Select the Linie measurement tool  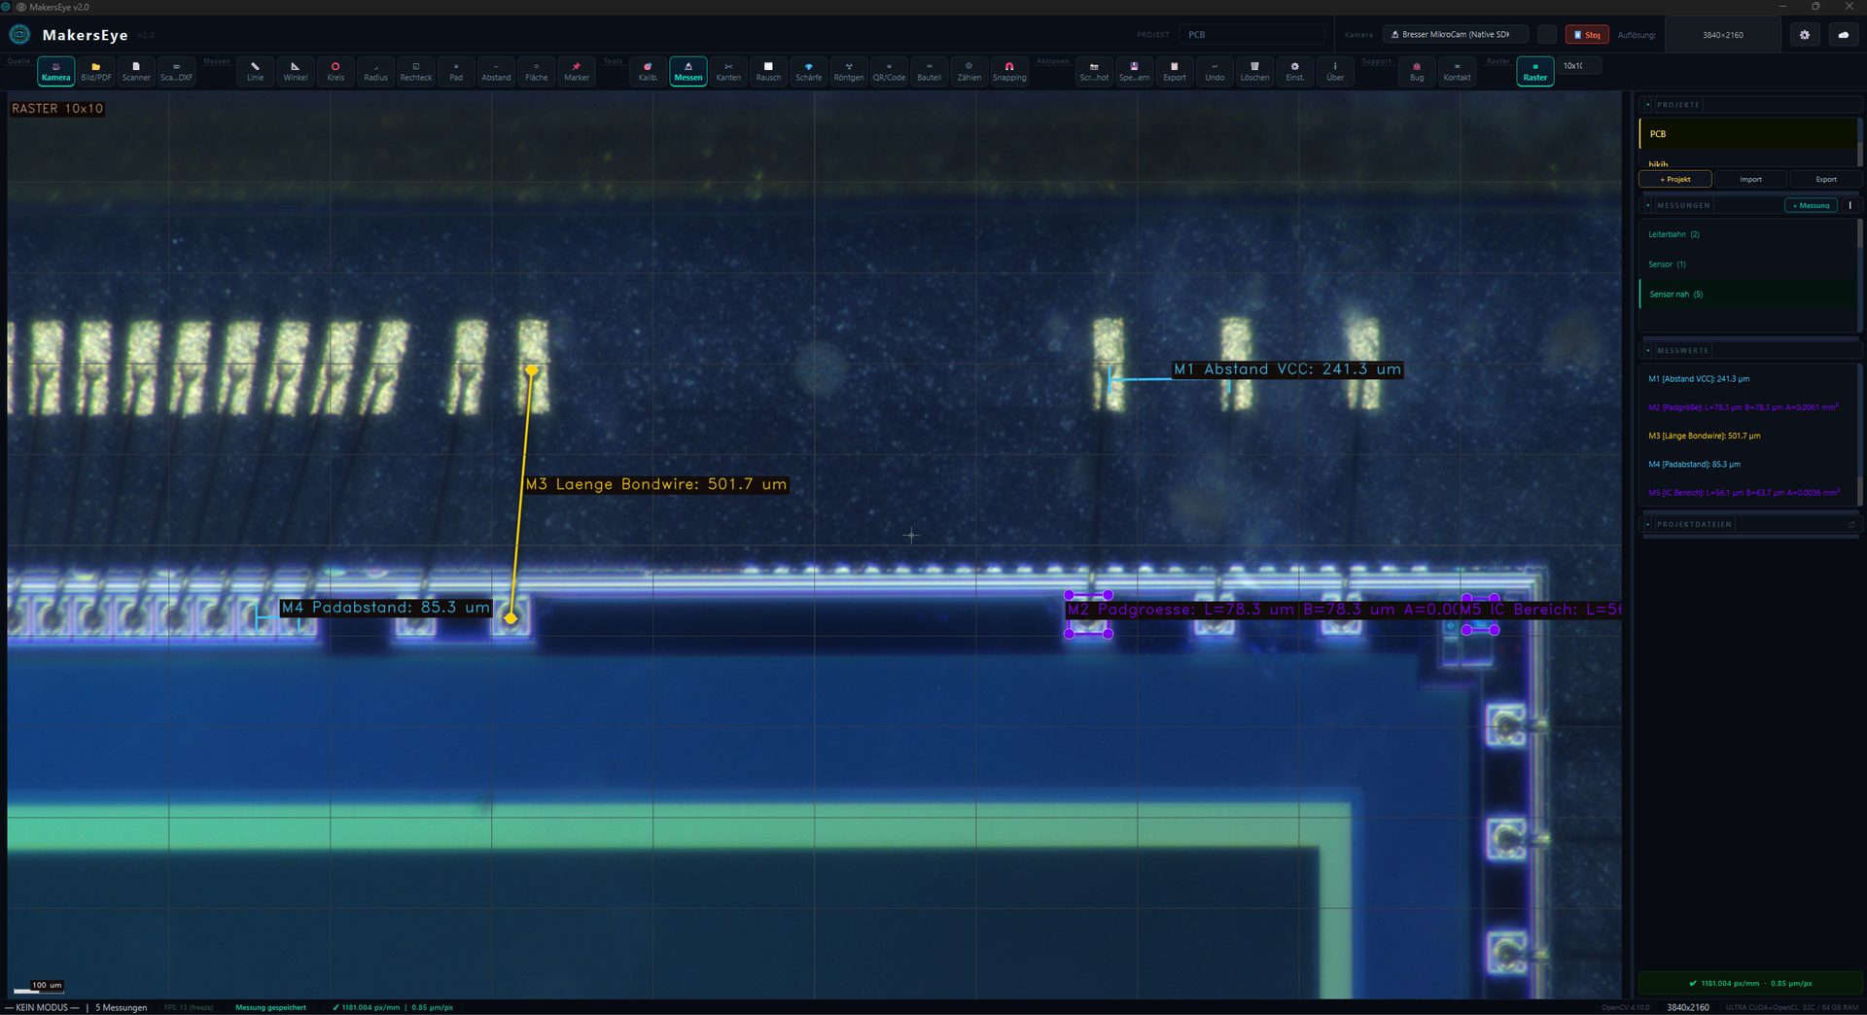(255, 71)
